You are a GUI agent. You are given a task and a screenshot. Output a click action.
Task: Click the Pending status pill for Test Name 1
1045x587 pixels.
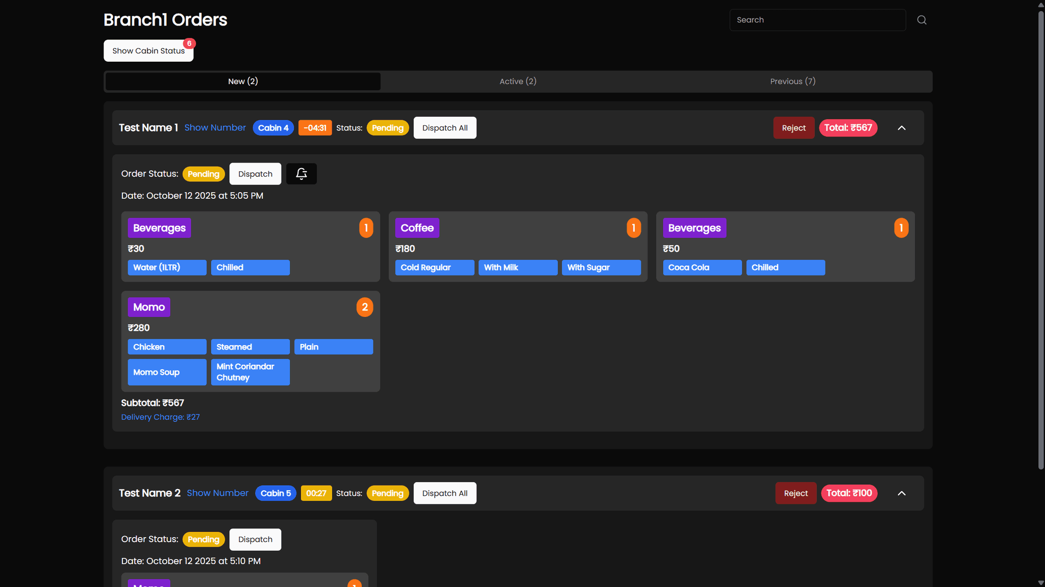tap(387, 128)
